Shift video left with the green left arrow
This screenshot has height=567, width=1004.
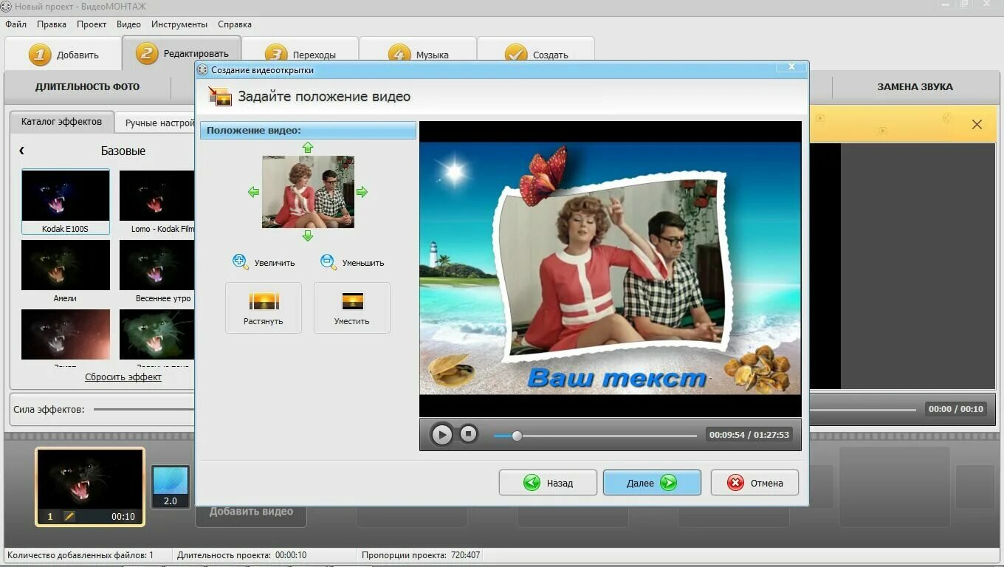(x=253, y=192)
